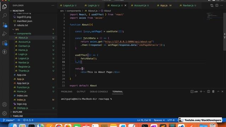Kill terminal with trash icon
Viewport: 226px width, 127px height.
point(213,92)
